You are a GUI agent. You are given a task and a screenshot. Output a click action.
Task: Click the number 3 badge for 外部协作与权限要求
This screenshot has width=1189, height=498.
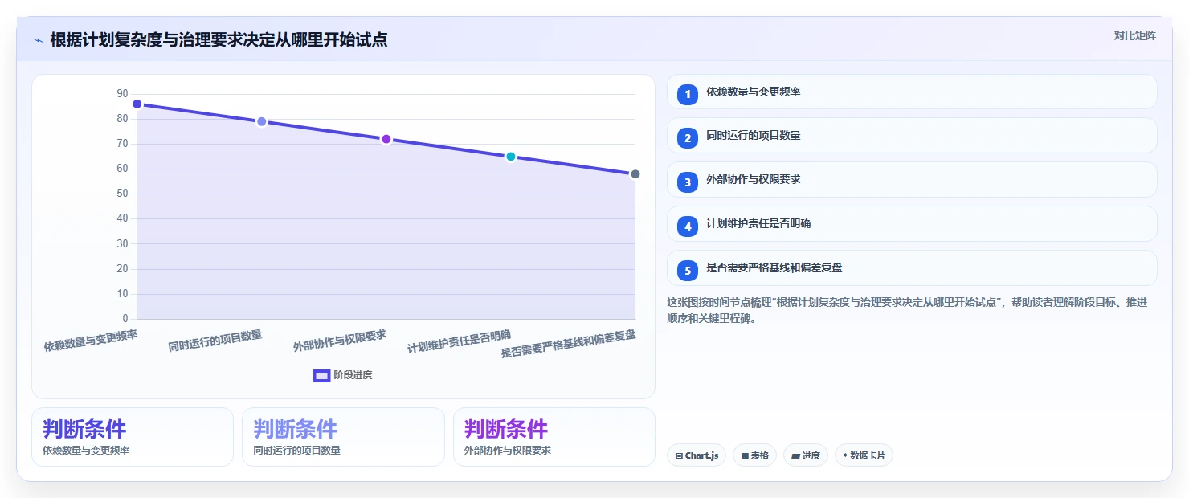[x=687, y=182]
